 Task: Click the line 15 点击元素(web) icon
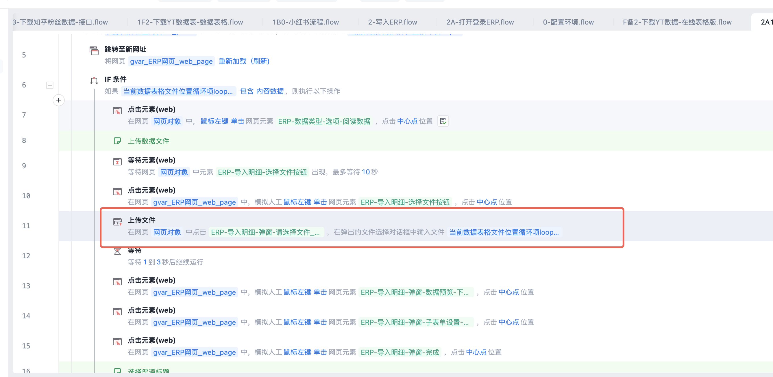pyautogui.click(x=117, y=341)
